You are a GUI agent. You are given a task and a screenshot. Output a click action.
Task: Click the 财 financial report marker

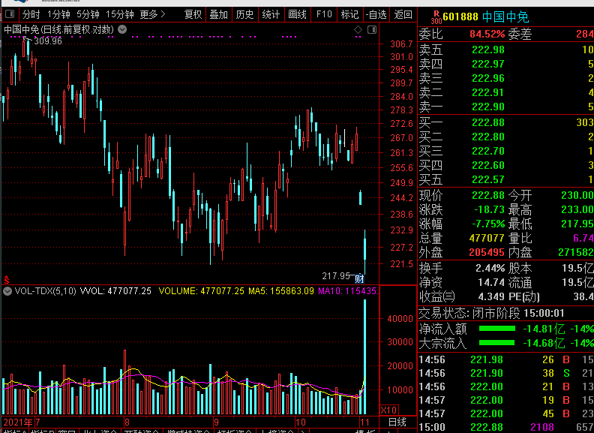(359, 279)
